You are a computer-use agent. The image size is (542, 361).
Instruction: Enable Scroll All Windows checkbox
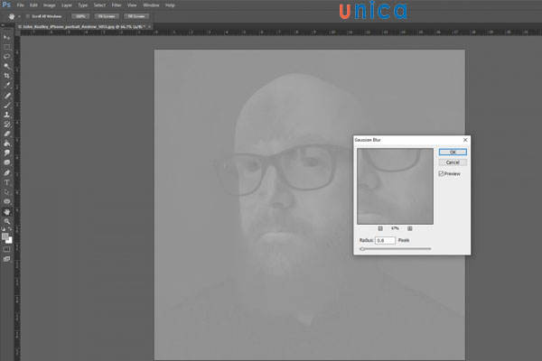tap(28, 16)
